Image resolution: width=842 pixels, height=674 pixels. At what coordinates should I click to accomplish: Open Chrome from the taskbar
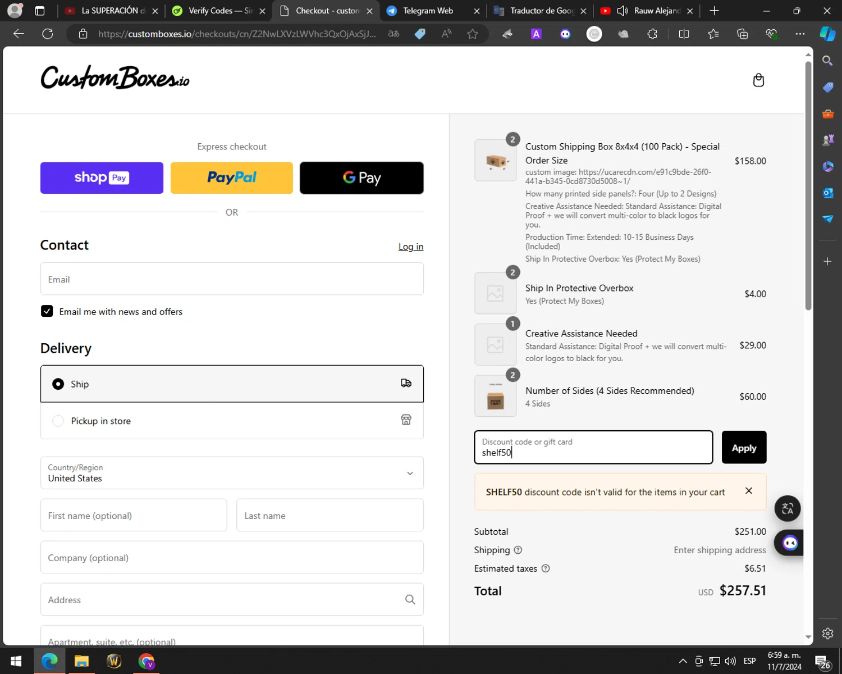[x=147, y=661]
